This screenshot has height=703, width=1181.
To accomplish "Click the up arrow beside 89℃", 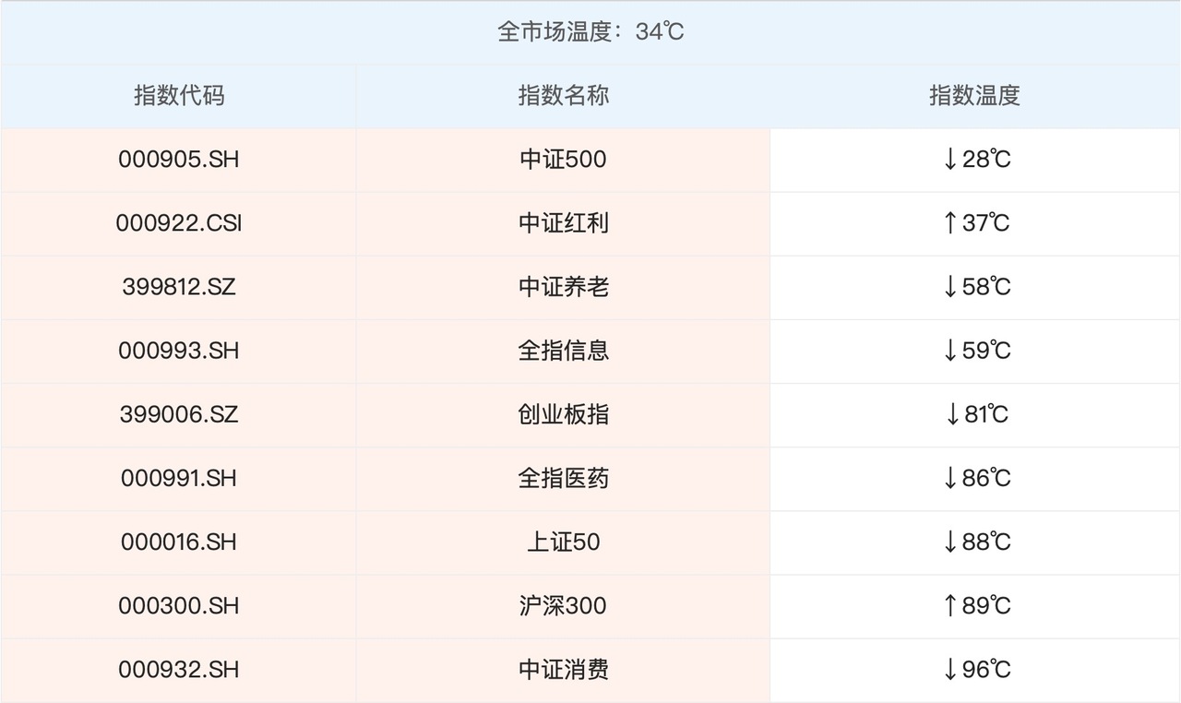I will (950, 605).
